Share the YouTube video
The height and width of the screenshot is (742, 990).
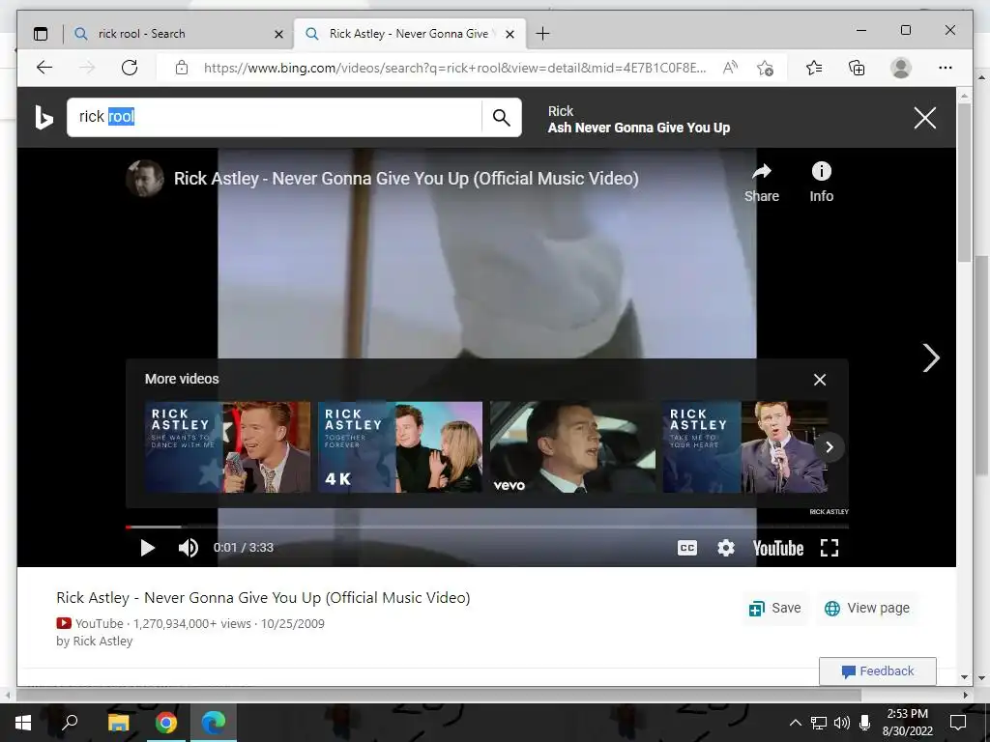(762, 183)
